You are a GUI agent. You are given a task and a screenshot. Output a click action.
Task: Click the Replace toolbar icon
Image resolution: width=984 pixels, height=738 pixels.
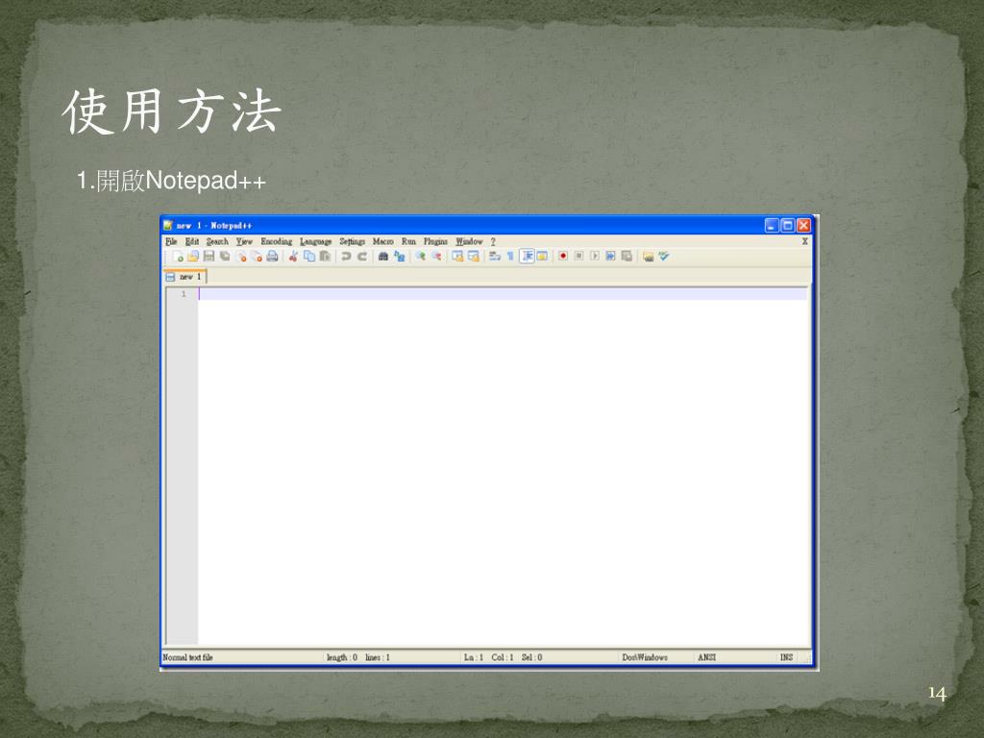coord(399,256)
